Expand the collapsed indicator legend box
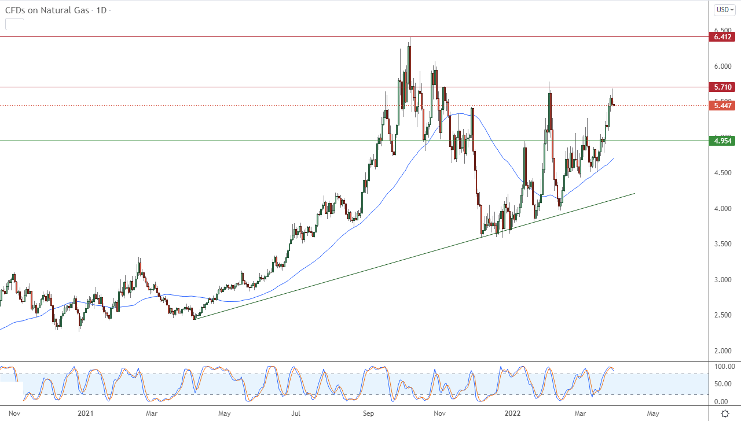This screenshot has width=741, height=421. click(14, 24)
